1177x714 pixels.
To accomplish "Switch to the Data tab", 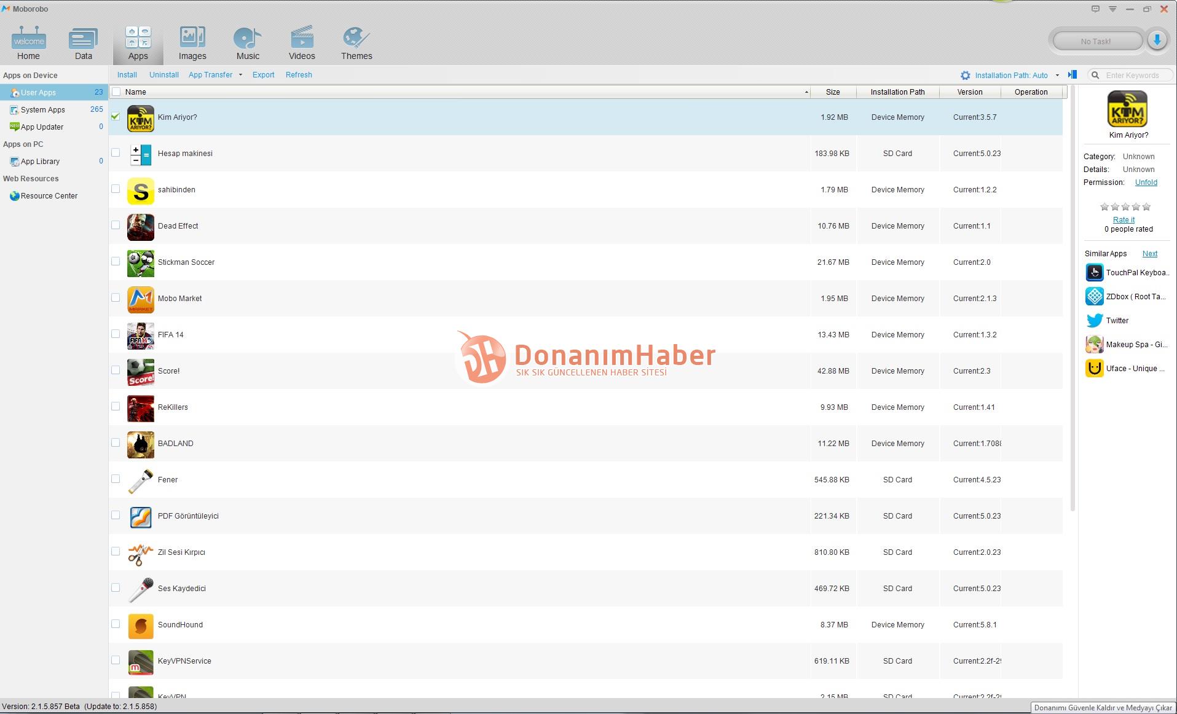I will coord(84,43).
